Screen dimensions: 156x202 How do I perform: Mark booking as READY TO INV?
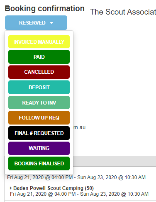[x=39, y=102]
